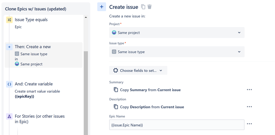
Task: Click the Copy Summary from Current issue row
Action: coord(150,90)
